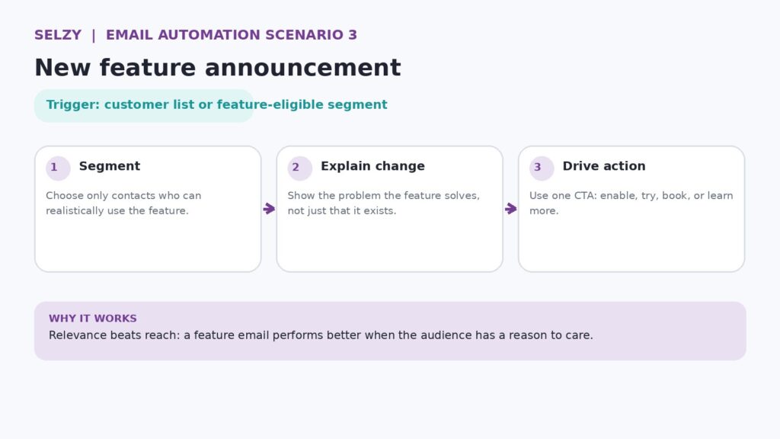Select the Drive action card heading

coord(604,166)
